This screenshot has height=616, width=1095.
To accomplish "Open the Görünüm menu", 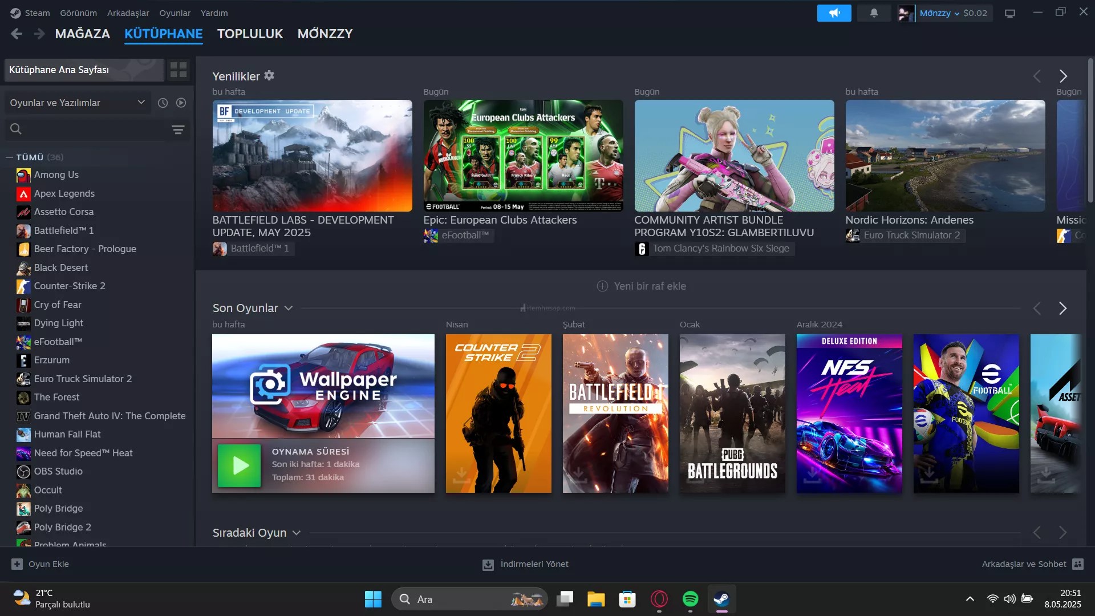I will 78,13.
